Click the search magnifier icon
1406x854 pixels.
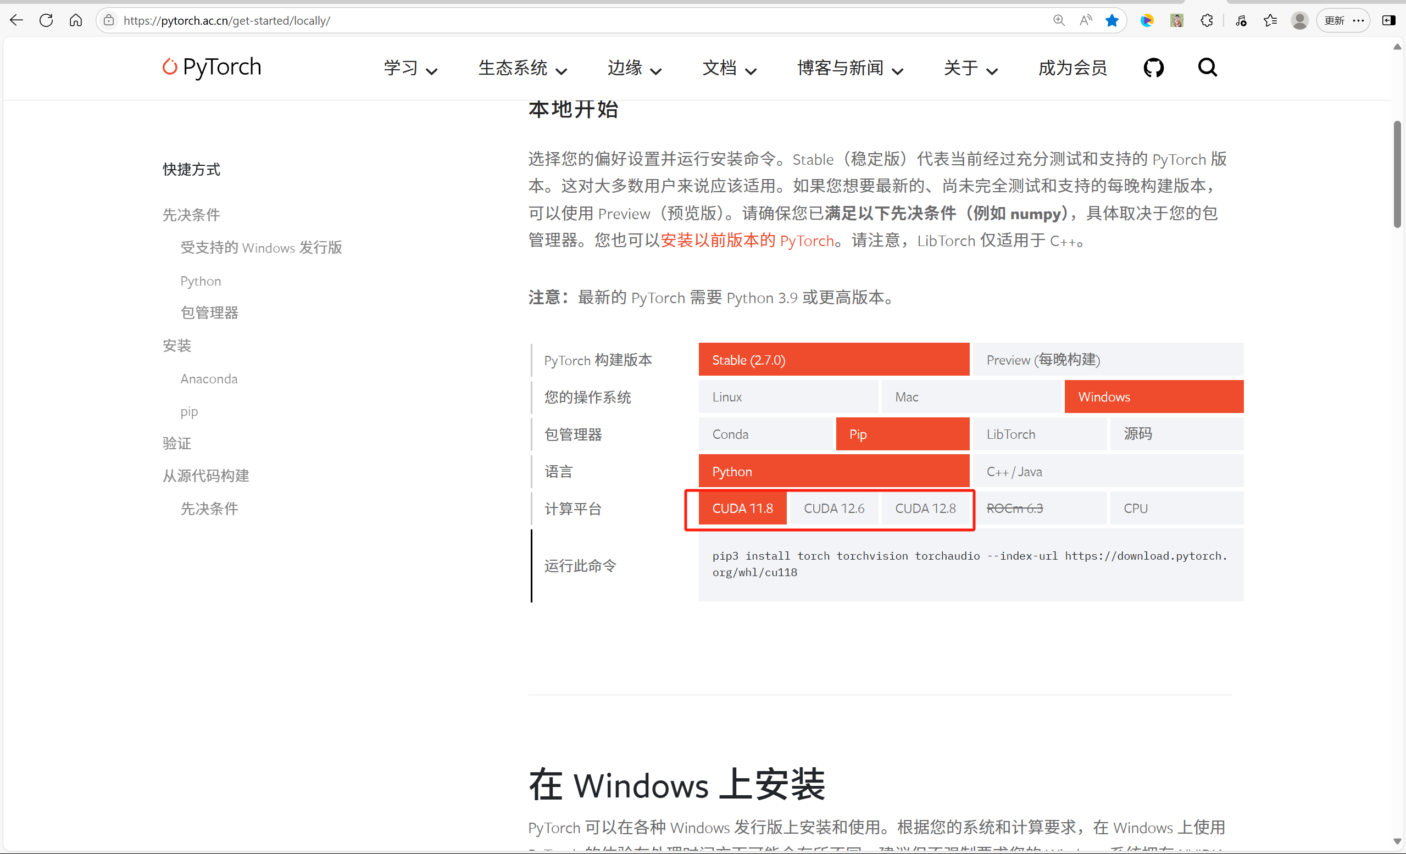coord(1207,68)
